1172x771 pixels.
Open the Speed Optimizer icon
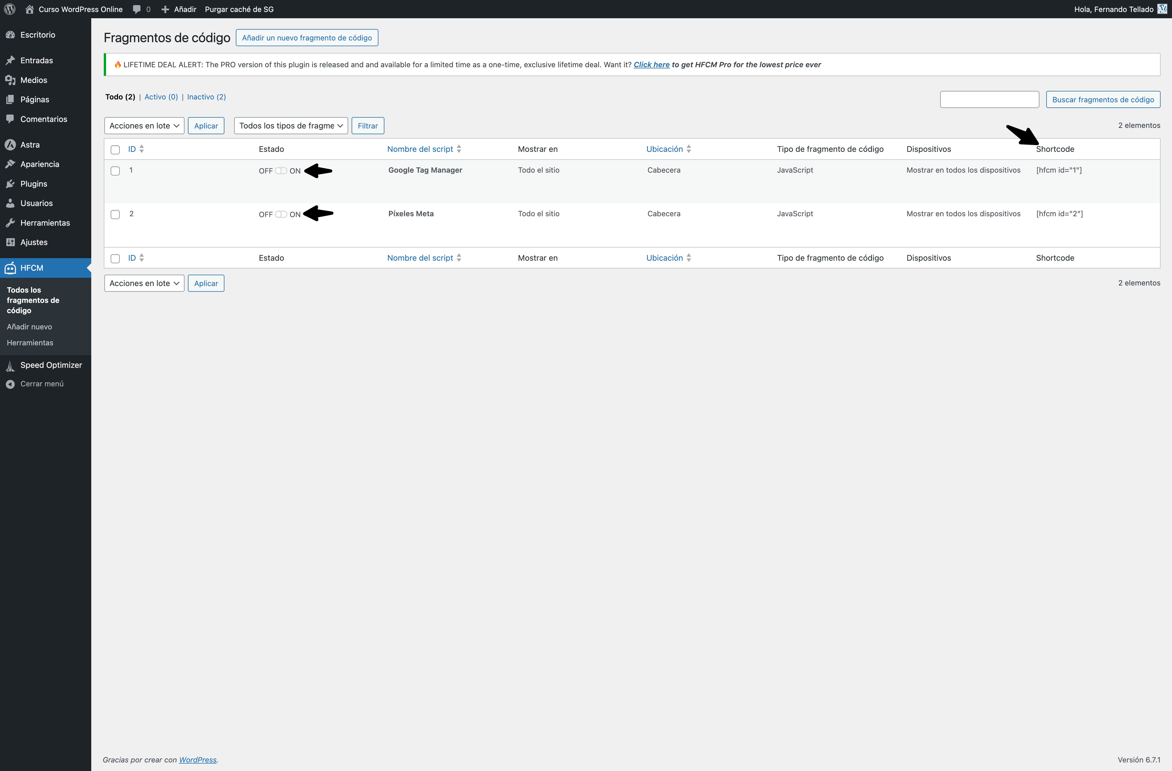click(11, 365)
